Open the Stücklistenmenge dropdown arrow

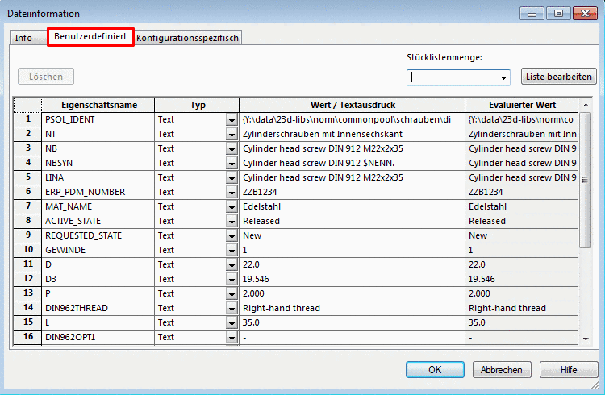(x=503, y=77)
